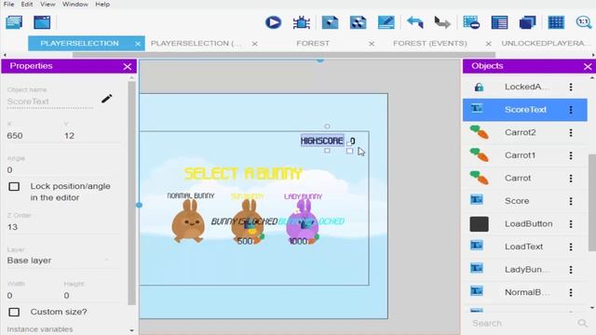Start the debugger bug icon

302,22
